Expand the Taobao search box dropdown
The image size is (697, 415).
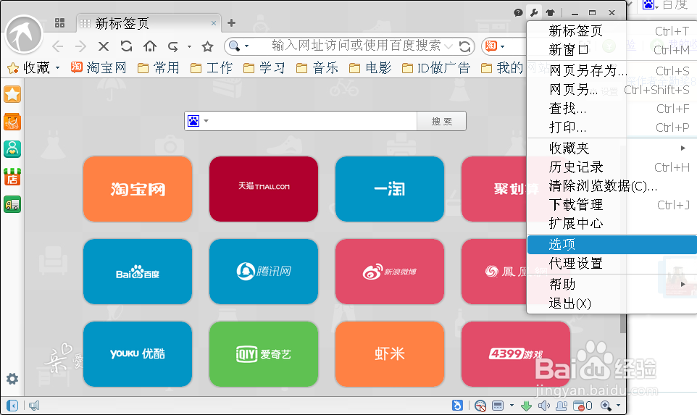pyautogui.click(x=503, y=46)
